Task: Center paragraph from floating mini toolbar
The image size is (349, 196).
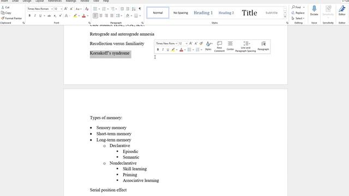Action: [230, 46]
